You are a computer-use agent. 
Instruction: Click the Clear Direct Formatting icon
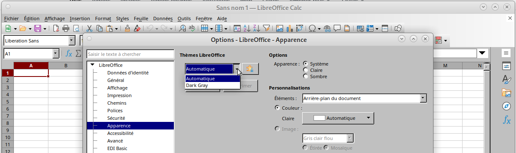coord(137,29)
